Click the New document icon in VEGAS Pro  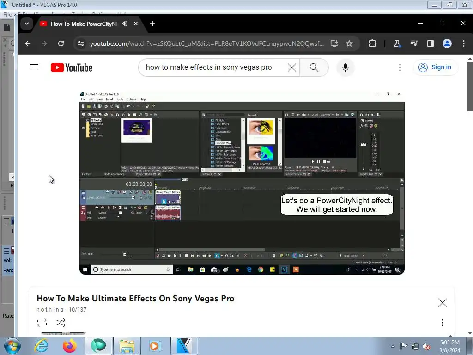7,28
